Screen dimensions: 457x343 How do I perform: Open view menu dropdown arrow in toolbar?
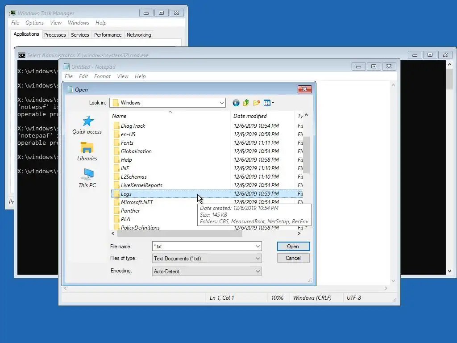273,103
